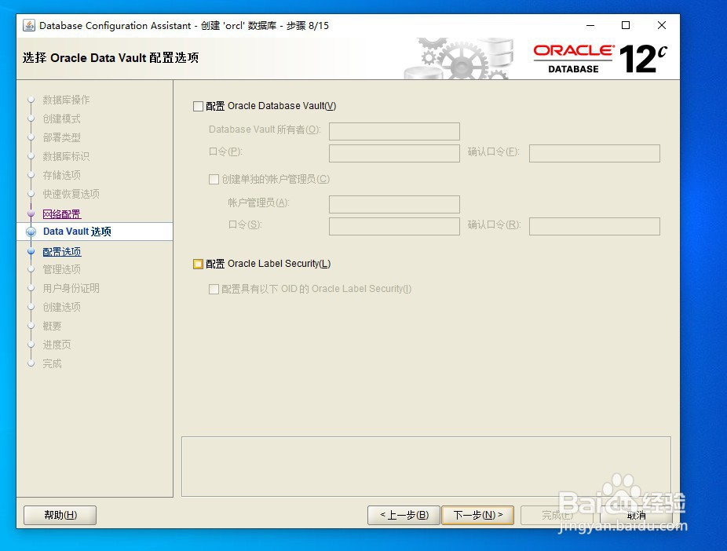The width and height of the screenshot is (727, 551).
Task: Open the 网络配置 step link
Action: (x=62, y=213)
